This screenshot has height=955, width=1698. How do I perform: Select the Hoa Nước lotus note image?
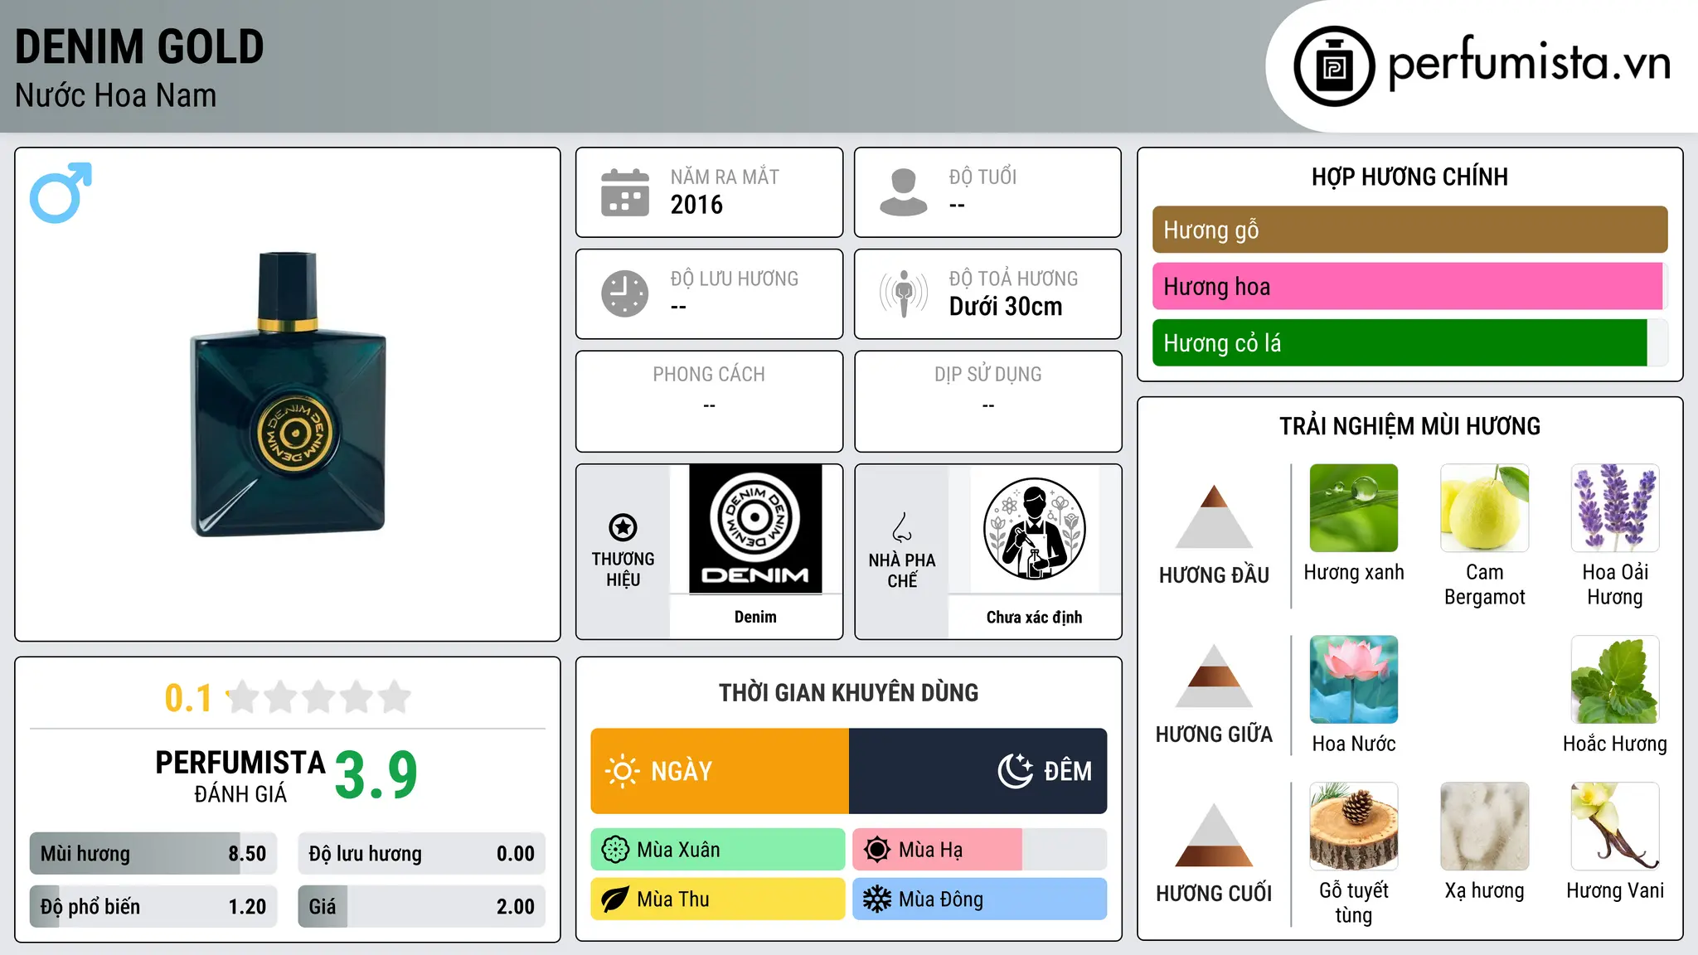click(1354, 680)
